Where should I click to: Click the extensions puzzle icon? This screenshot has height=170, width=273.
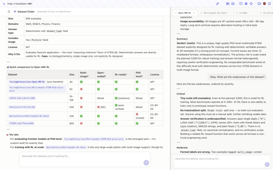point(259,4)
